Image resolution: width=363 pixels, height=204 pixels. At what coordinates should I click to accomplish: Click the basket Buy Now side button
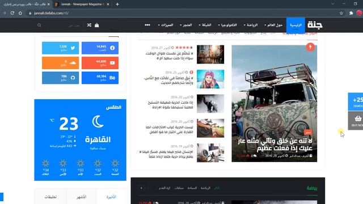[x=356, y=121]
